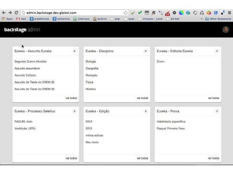This screenshot has width=233, height=175.
Task: Click the backstage admin logo
Action: click(22, 30)
